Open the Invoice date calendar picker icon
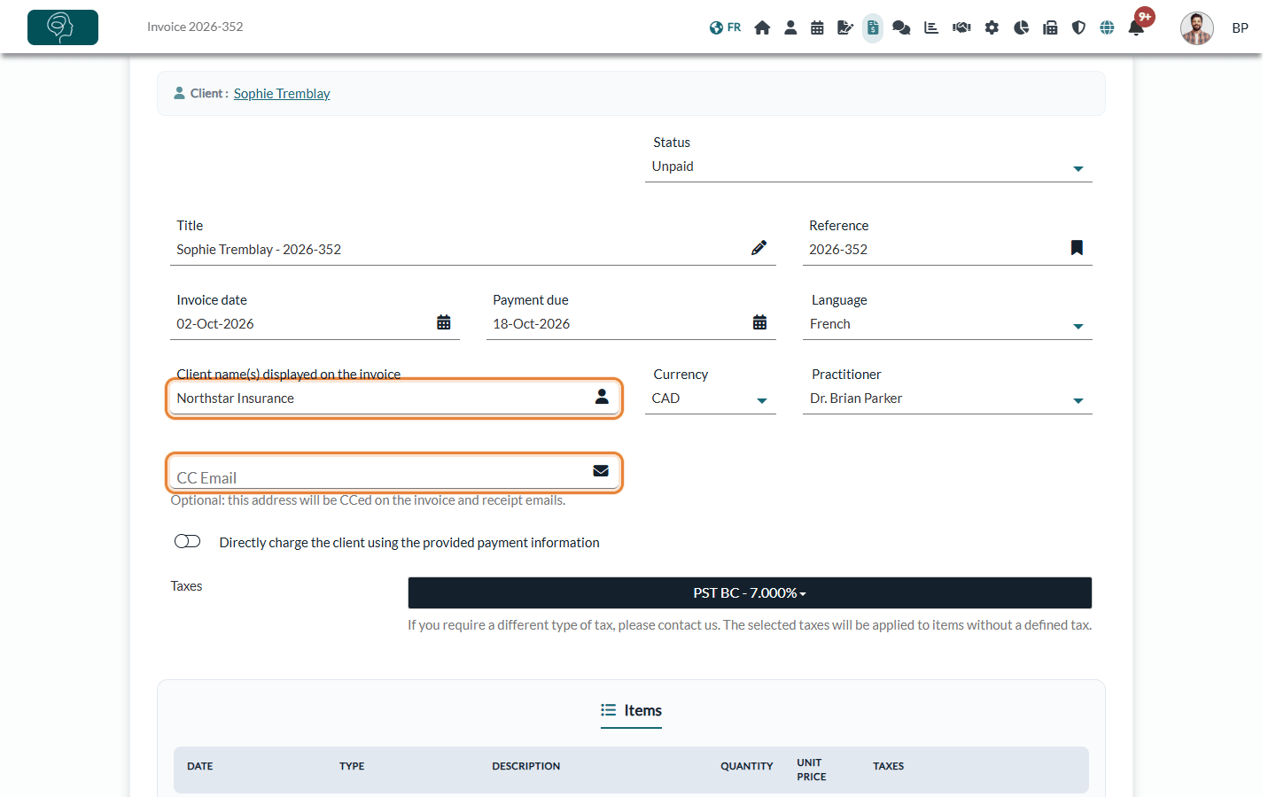The width and height of the screenshot is (1276, 797). coord(444,322)
